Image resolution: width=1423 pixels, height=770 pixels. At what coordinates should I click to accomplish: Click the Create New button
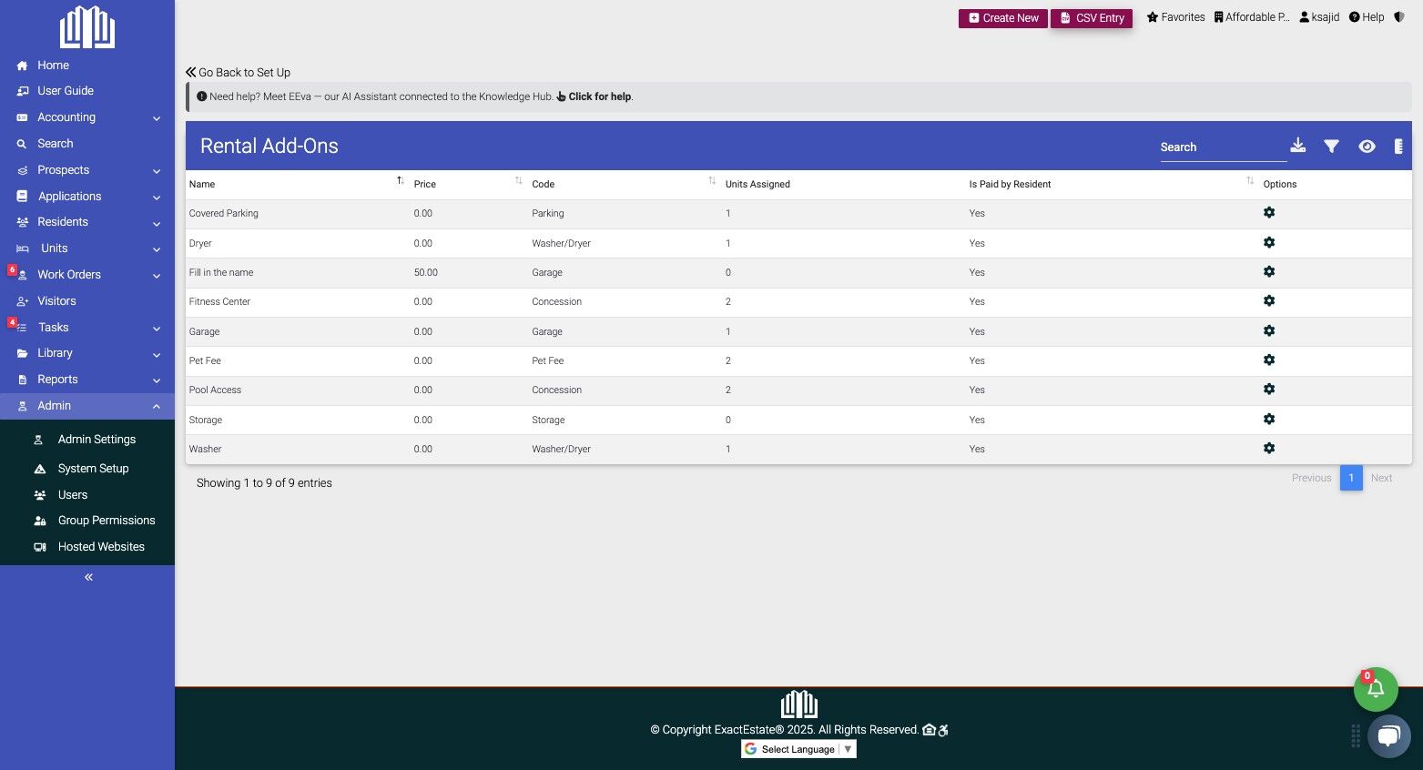click(x=1003, y=18)
